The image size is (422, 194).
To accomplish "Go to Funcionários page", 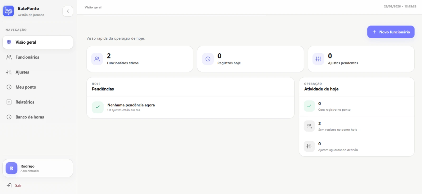I will point(27,57).
